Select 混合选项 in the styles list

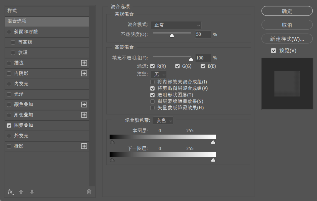click(x=47, y=21)
